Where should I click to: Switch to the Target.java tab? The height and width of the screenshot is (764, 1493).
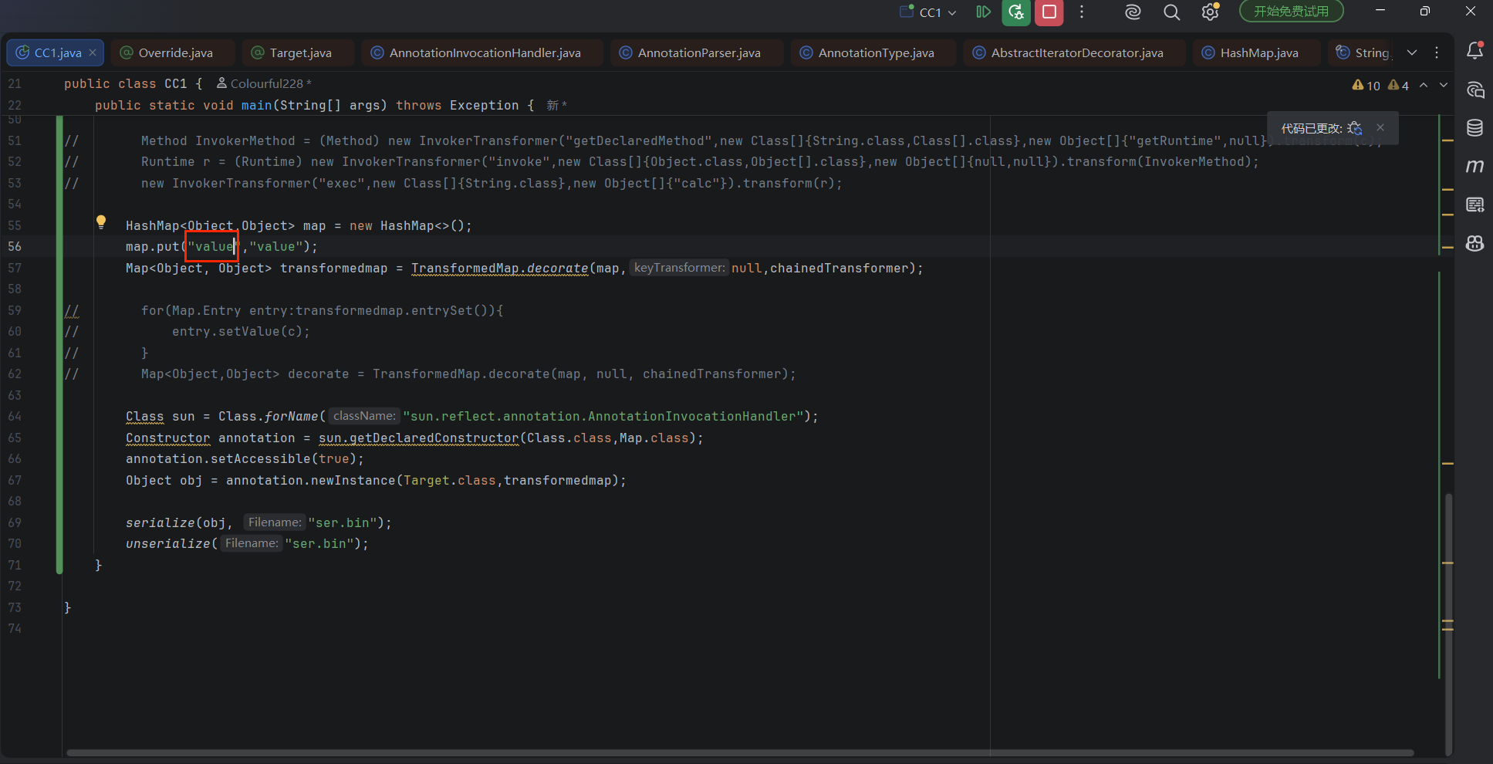(x=298, y=52)
